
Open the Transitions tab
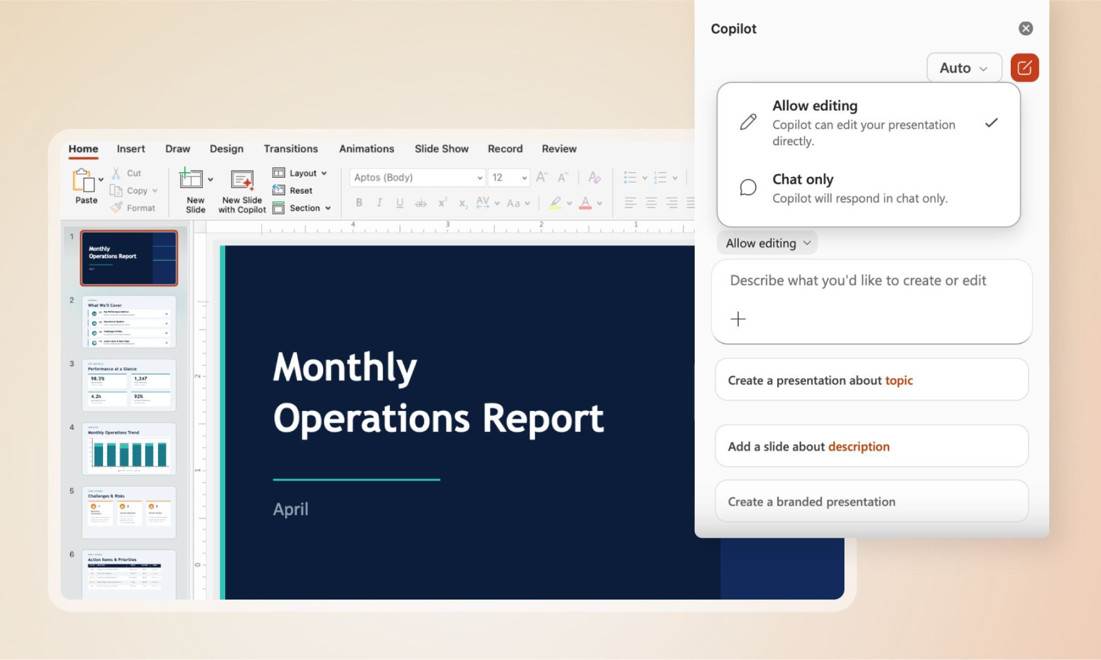point(290,148)
